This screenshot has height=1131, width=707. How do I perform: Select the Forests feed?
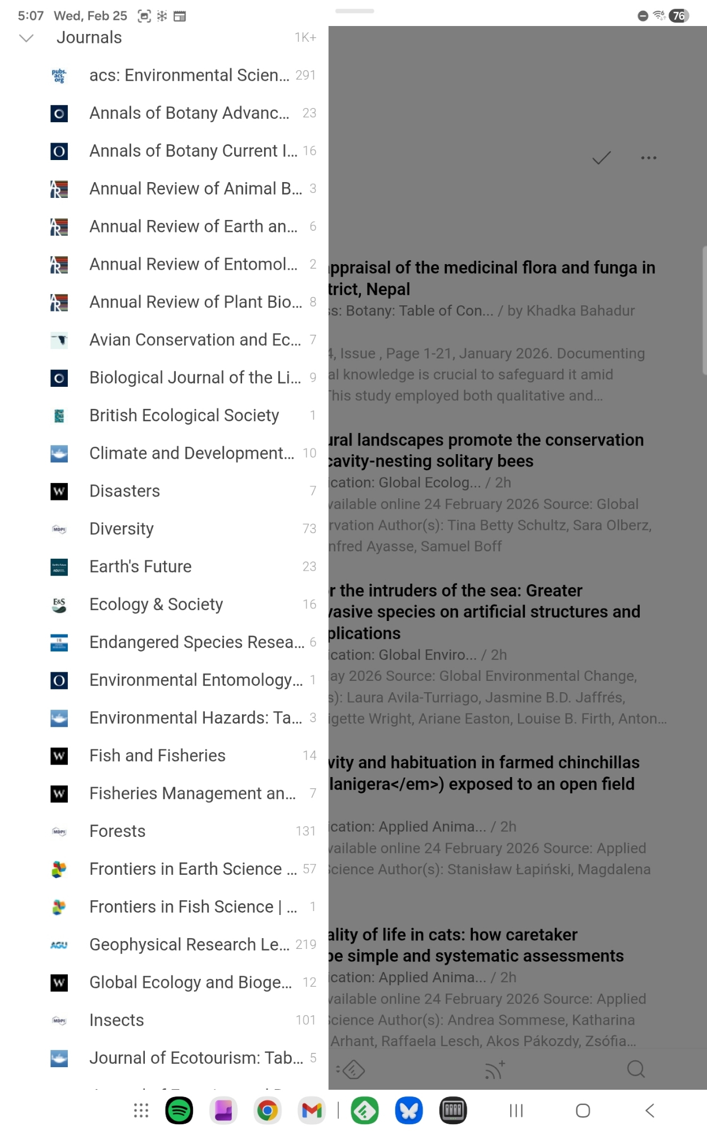click(117, 831)
